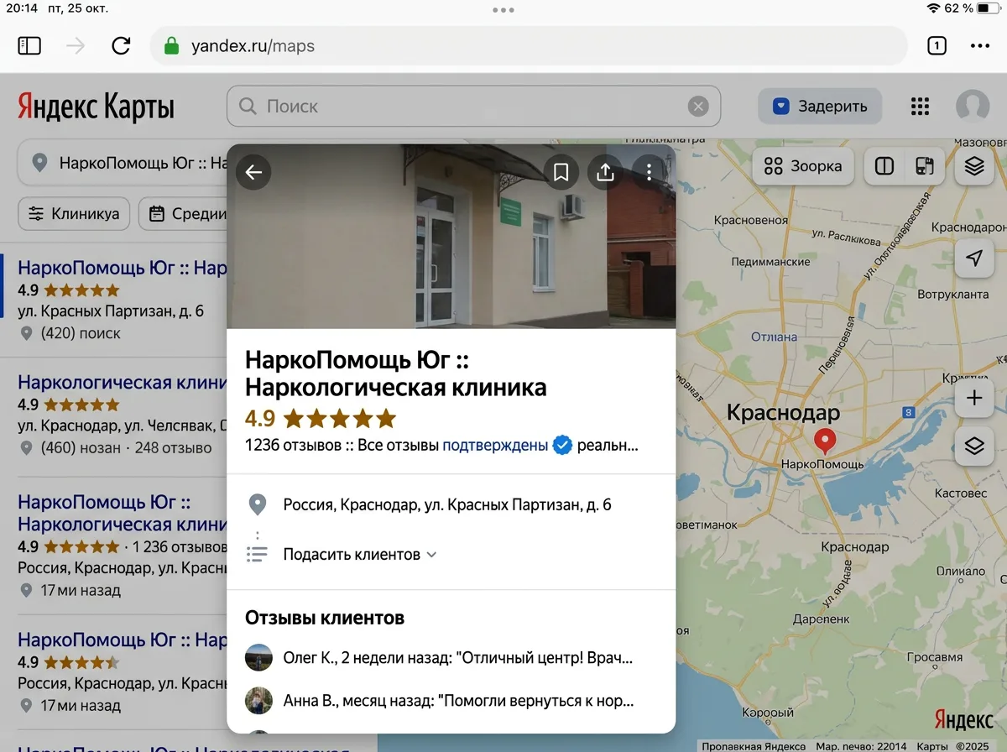Click the layers icon below the plus button
Image resolution: width=1007 pixels, height=752 pixels.
pos(974,446)
